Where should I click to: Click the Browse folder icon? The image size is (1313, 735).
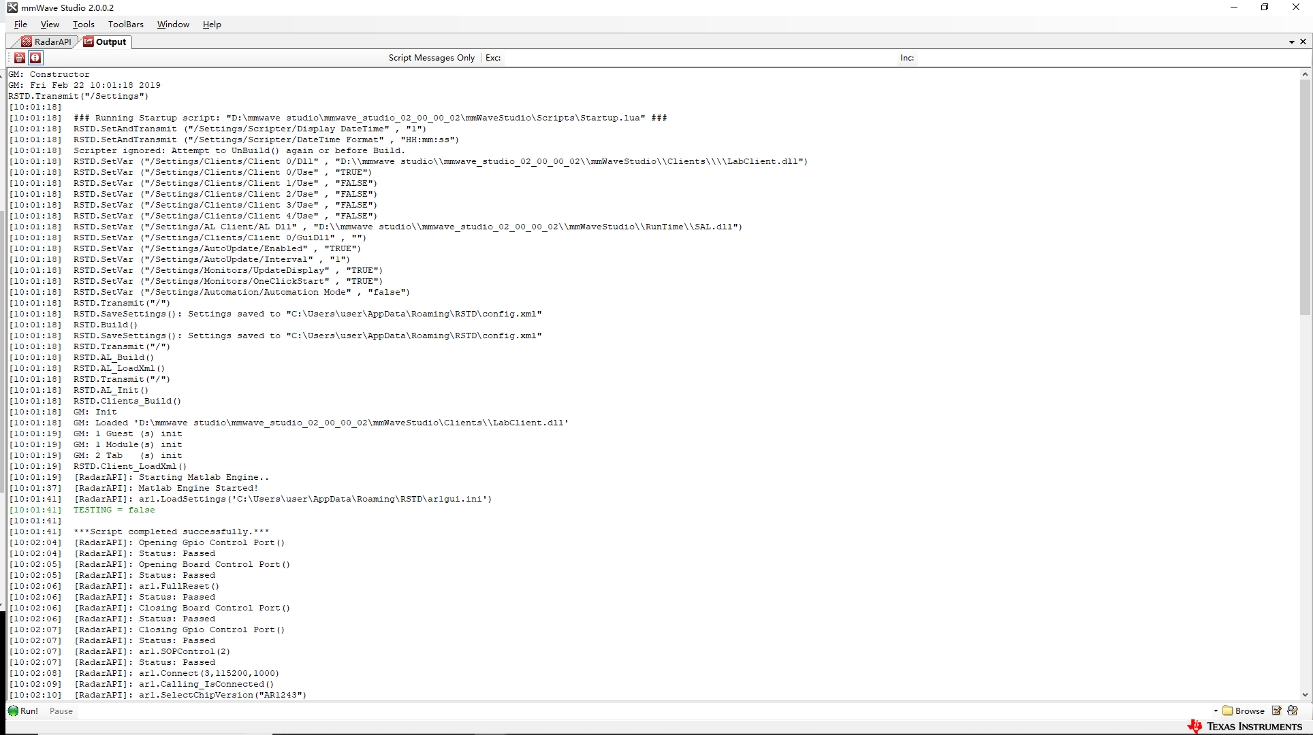click(x=1228, y=710)
